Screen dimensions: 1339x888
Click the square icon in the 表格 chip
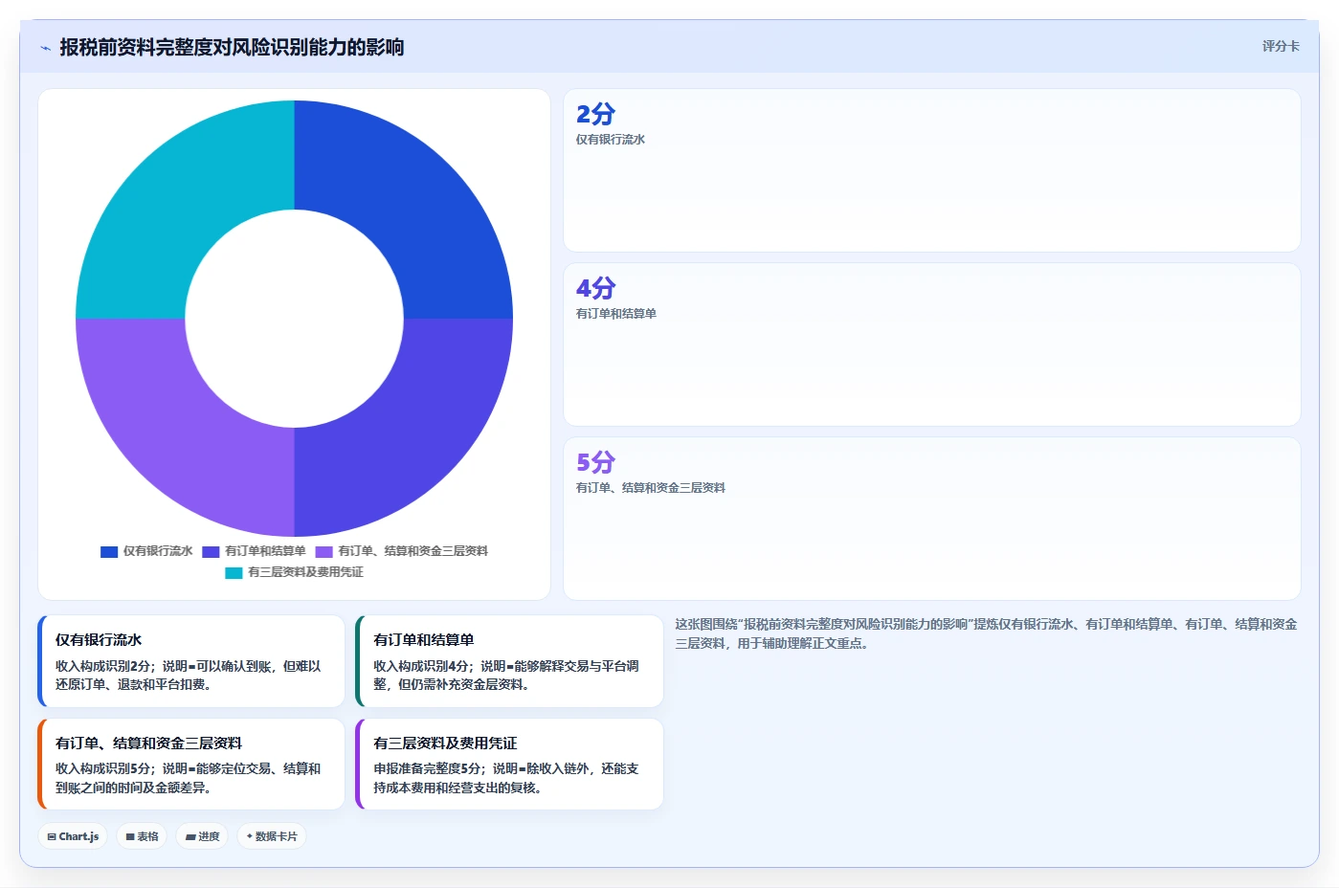(130, 836)
